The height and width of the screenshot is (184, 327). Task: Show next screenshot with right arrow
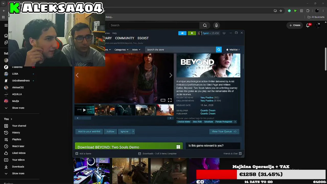(x=171, y=75)
